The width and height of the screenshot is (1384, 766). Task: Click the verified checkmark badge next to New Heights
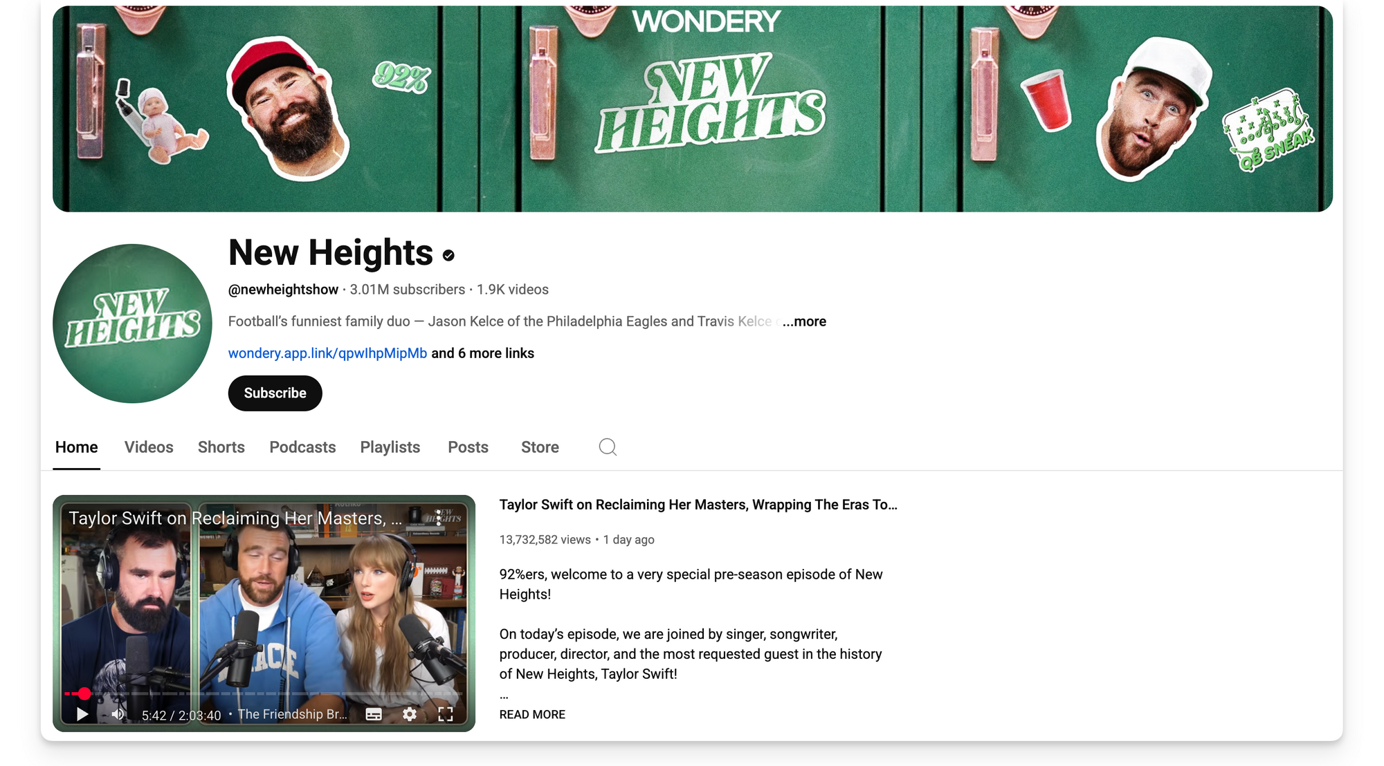pyautogui.click(x=448, y=256)
